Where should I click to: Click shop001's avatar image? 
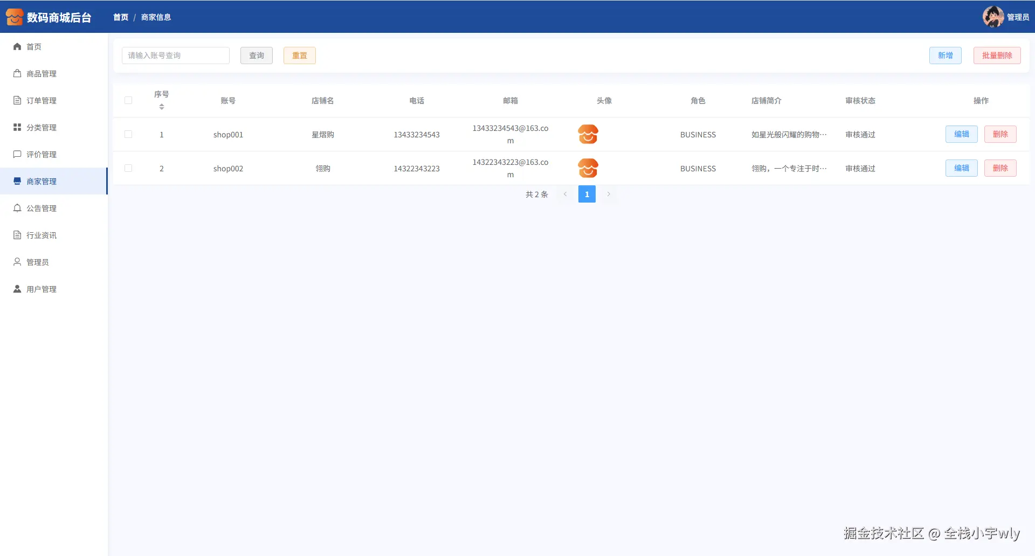click(x=588, y=134)
